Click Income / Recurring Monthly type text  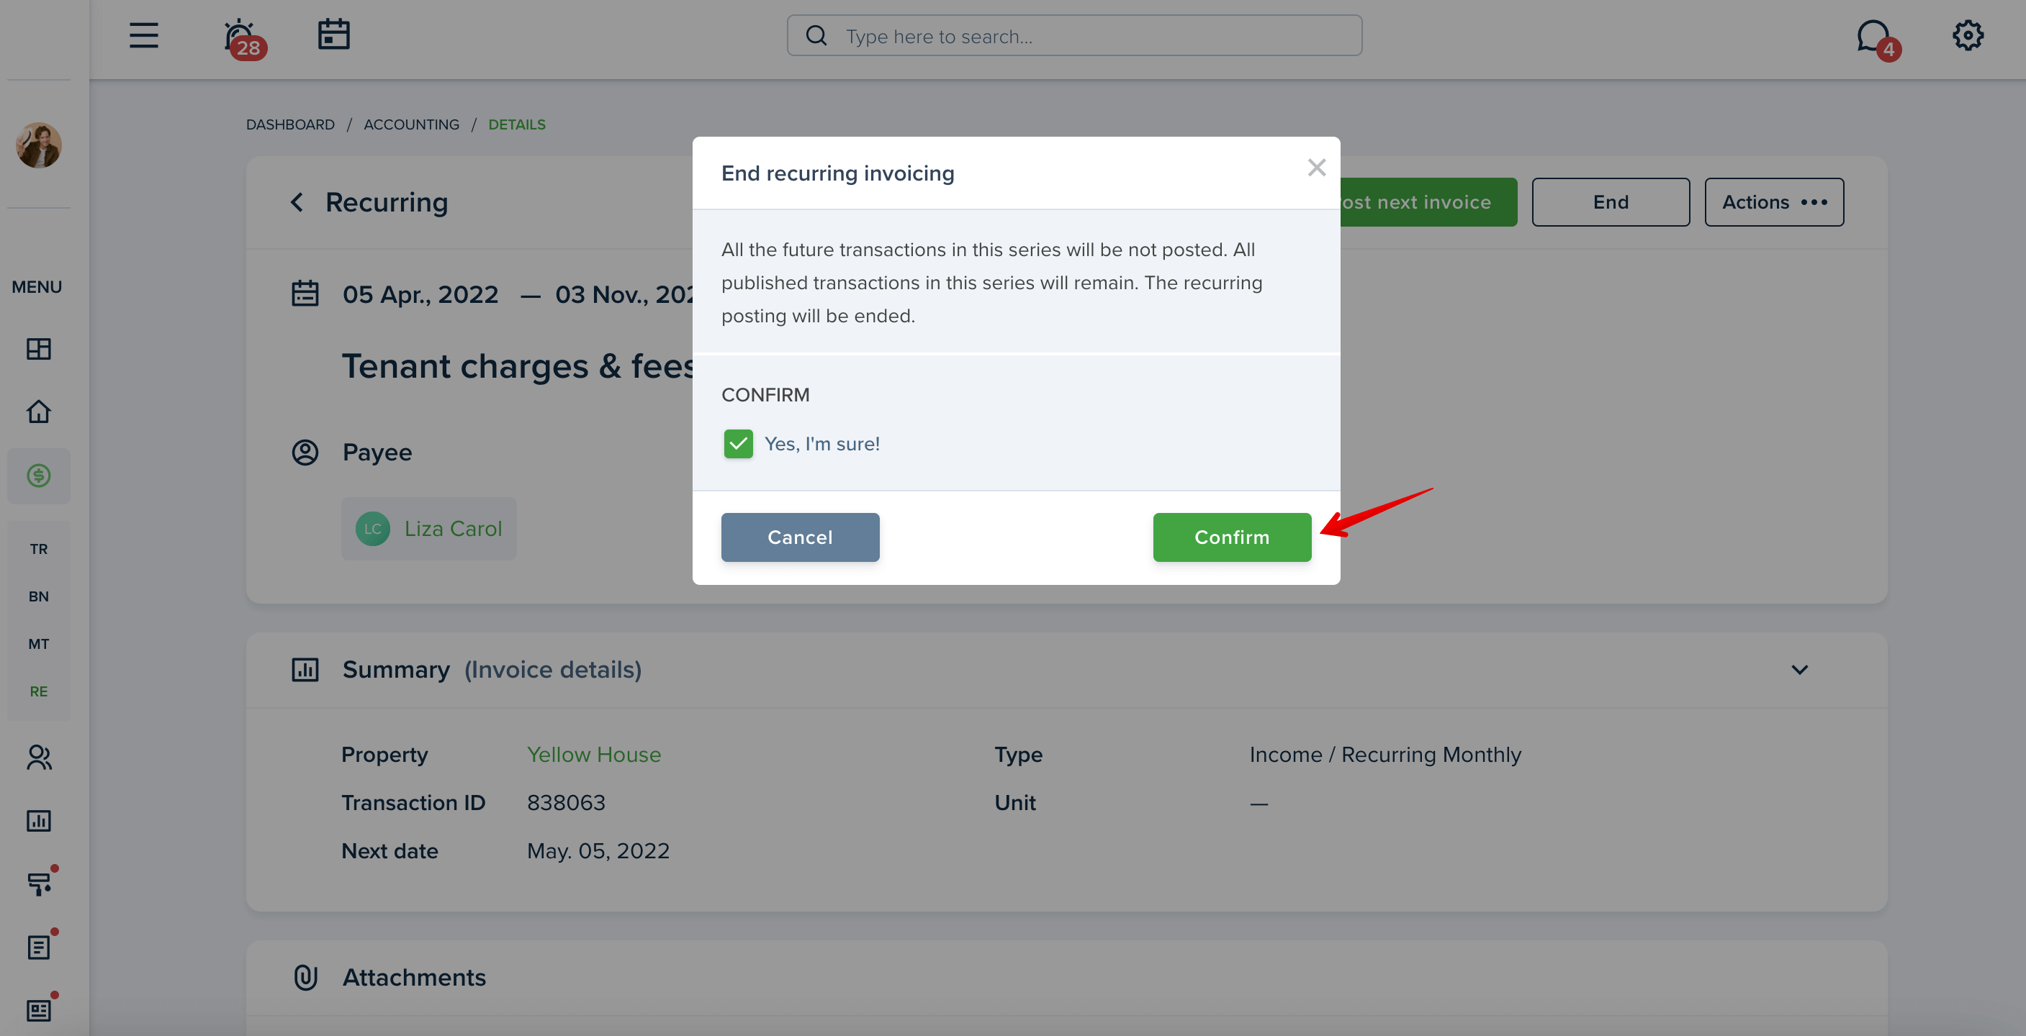tap(1385, 755)
